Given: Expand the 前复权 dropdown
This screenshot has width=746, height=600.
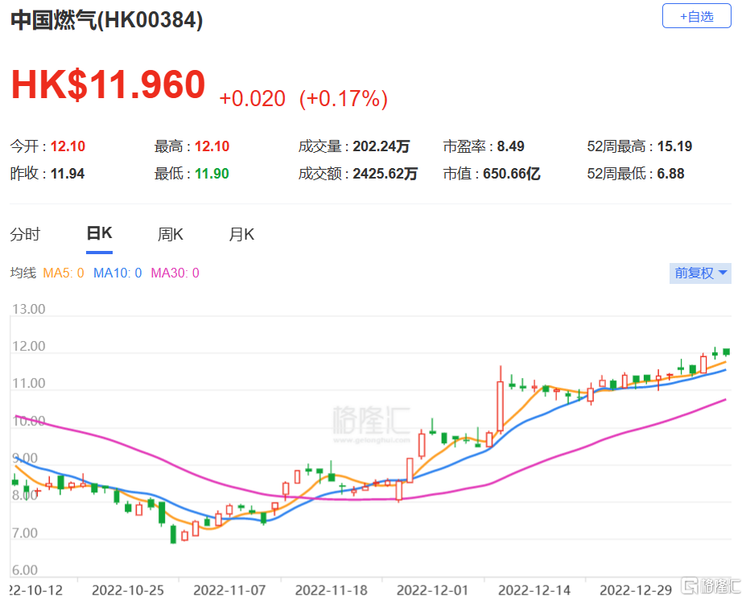Looking at the screenshot, I should click(x=700, y=273).
